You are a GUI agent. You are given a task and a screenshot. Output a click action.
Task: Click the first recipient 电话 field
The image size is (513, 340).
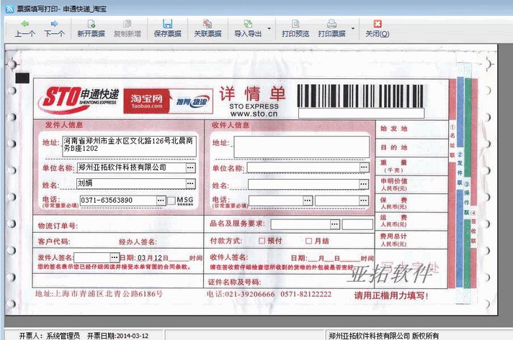(276, 201)
